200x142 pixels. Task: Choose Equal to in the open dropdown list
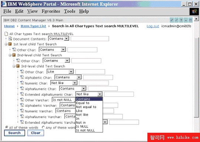(x=89, y=103)
